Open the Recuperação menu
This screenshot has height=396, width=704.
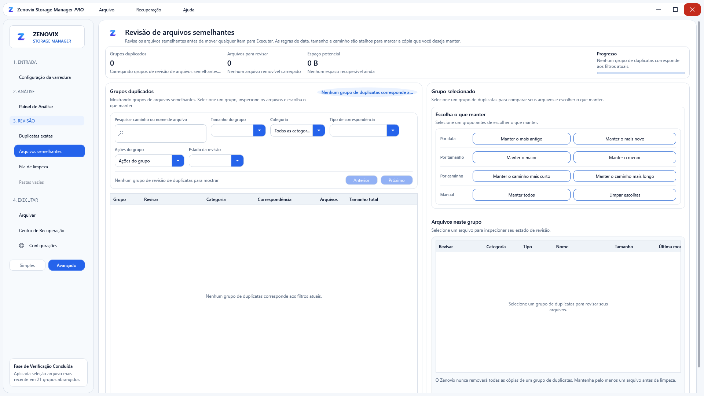point(148,10)
